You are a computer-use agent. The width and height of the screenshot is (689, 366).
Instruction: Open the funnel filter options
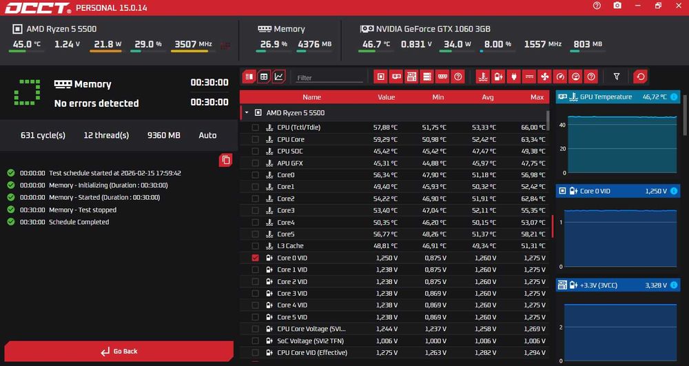tap(617, 77)
